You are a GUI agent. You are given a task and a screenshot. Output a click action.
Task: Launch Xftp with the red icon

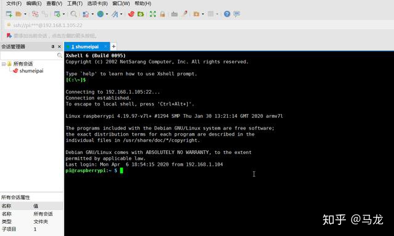coord(131,14)
